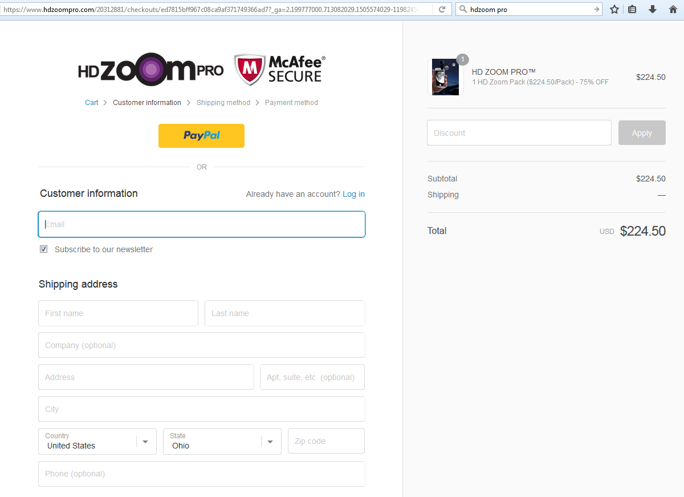Go back to the Cart breadcrumb
This screenshot has width=684, height=497.
coord(92,103)
